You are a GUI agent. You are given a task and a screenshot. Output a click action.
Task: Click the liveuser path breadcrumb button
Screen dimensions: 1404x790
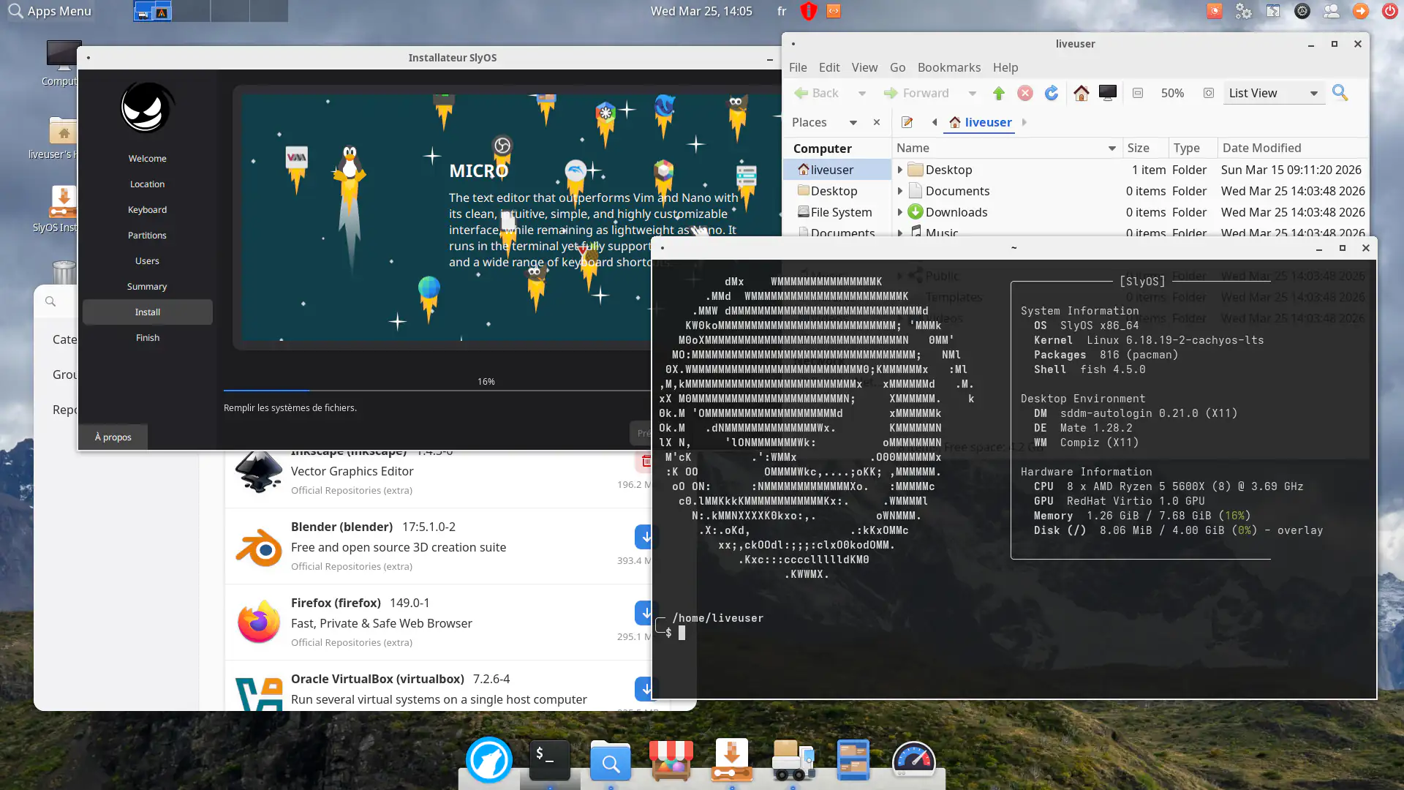pyautogui.click(x=981, y=122)
